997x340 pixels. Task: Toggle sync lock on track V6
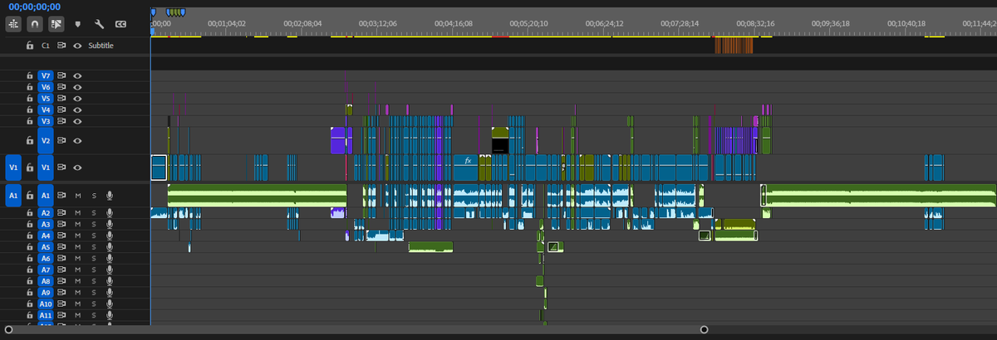[61, 87]
